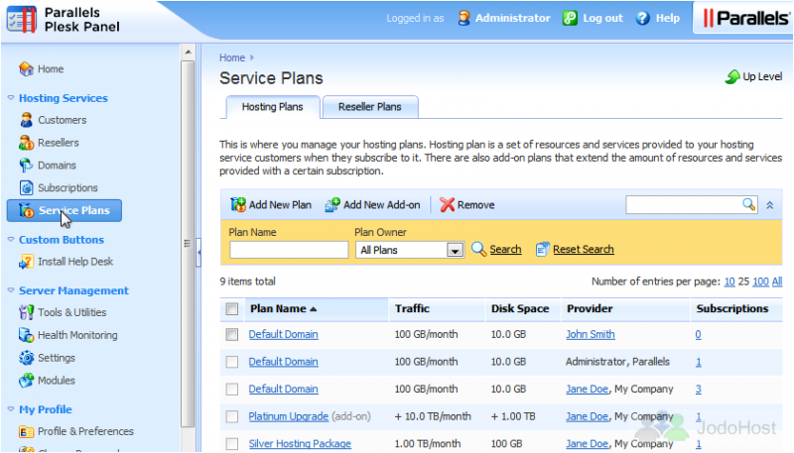Hide the sidebar using the splitter arrow
The width and height of the screenshot is (794, 453).
[x=199, y=251]
